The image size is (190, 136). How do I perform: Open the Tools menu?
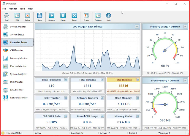tap(23, 9)
